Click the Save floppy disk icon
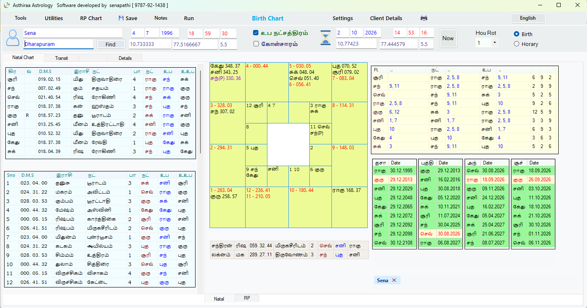This screenshot has width=587, height=308. tap(121, 18)
